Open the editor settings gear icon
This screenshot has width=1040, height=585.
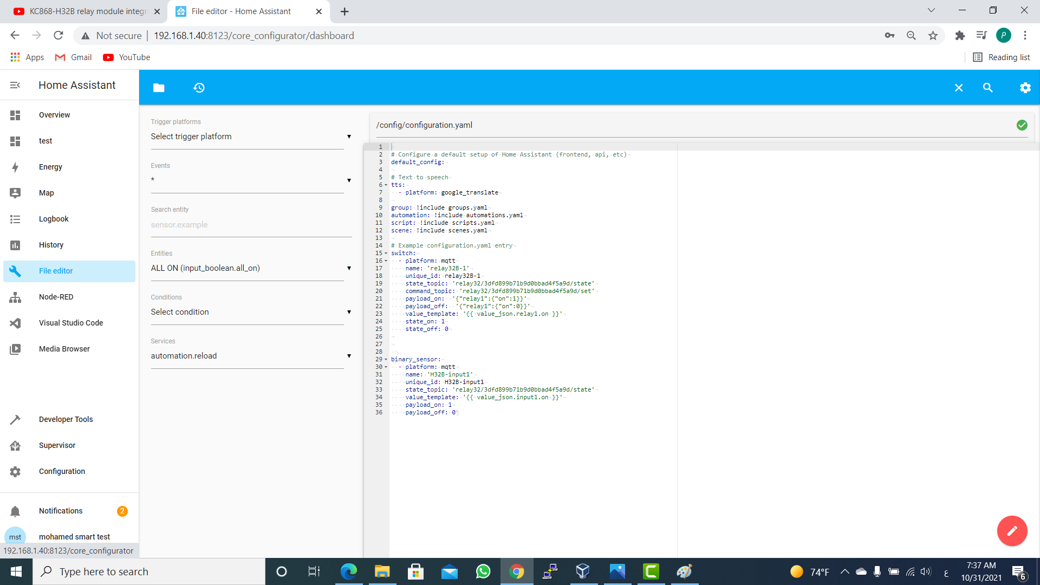point(1025,88)
